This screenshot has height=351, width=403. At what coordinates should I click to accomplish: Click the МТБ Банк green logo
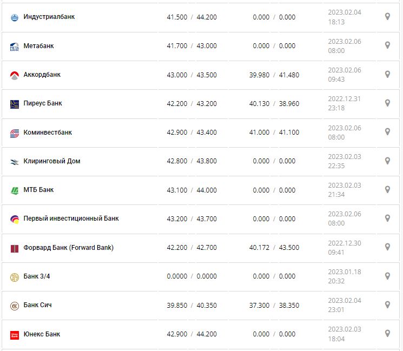pyautogui.click(x=15, y=190)
